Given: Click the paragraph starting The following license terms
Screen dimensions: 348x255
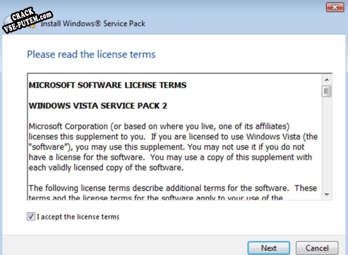Looking at the screenshot, I should point(173,192).
